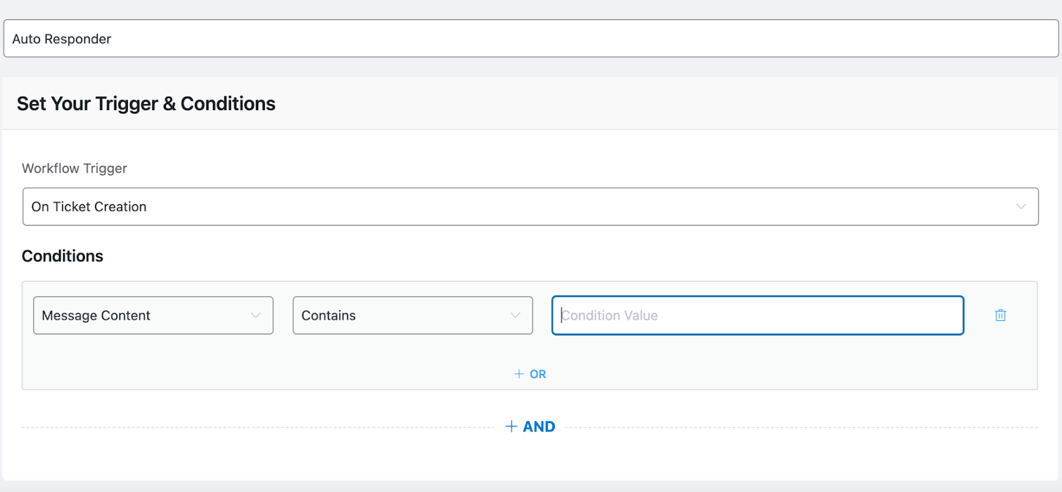The height and width of the screenshot is (492, 1062).
Task: Delete the condition using trash icon
Action: point(1000,316)
